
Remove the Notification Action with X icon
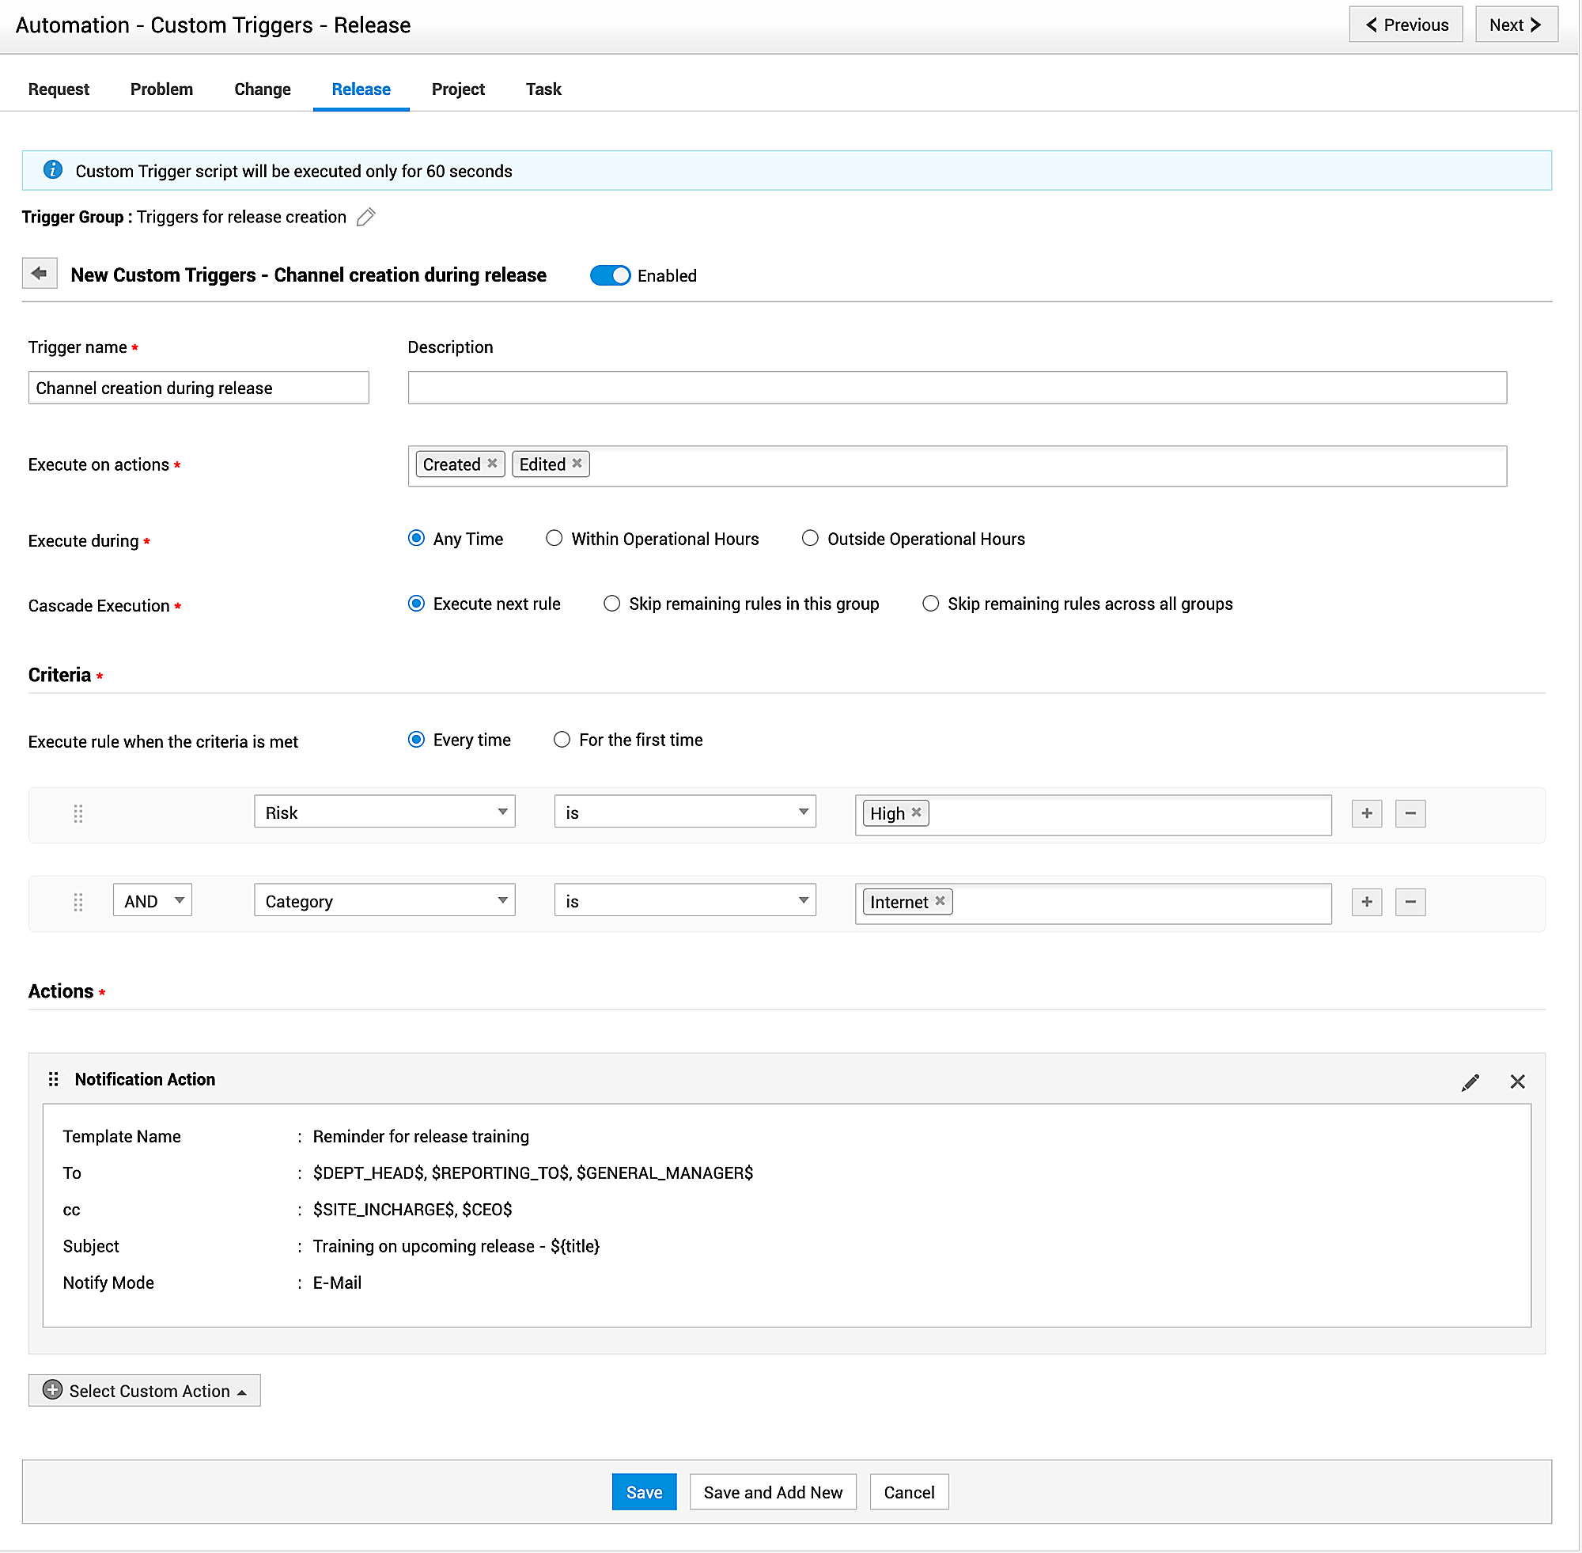click(1518, 1082)
